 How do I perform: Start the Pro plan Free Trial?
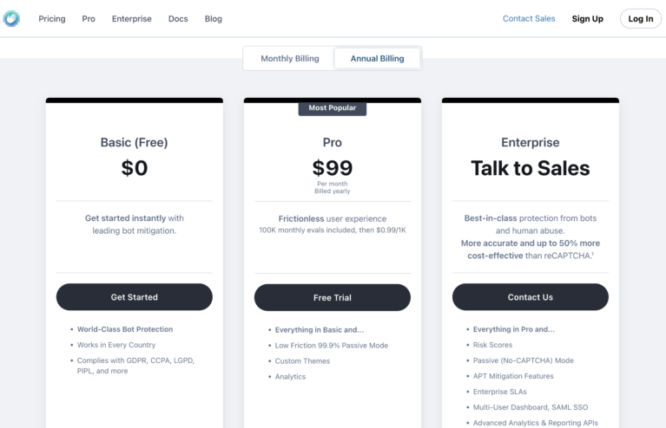(333, 297)
